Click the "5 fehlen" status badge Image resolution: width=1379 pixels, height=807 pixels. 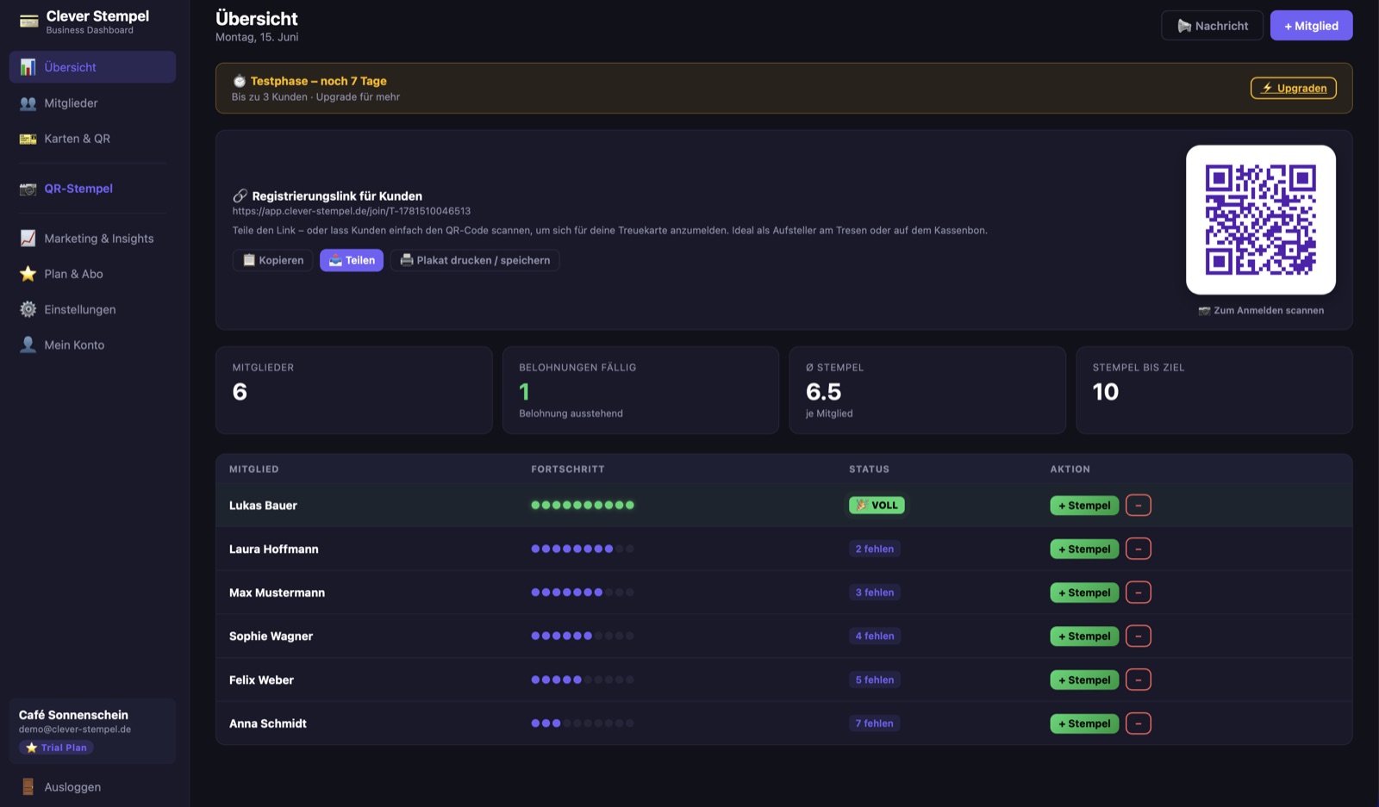point(875,680)
